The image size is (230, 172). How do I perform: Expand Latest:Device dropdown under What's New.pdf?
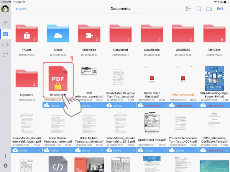(x=195, y=105)
